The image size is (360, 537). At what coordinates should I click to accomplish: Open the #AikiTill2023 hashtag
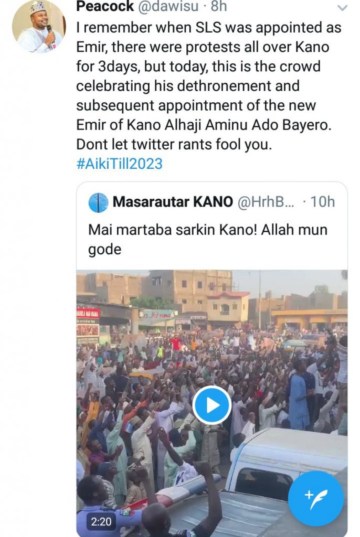pyautogui.click(x=119, y=164)
